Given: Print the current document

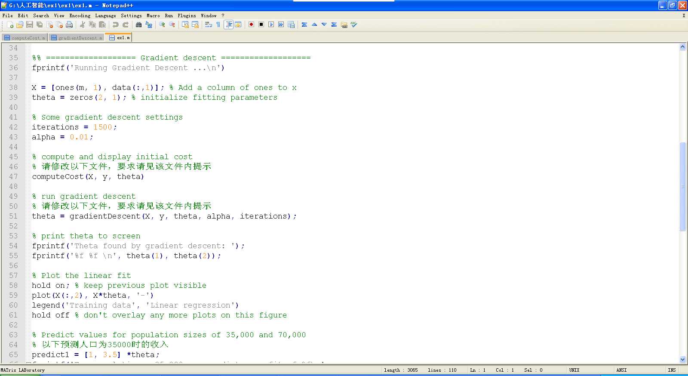Looking at the screenshot, I should coord(69,25).
